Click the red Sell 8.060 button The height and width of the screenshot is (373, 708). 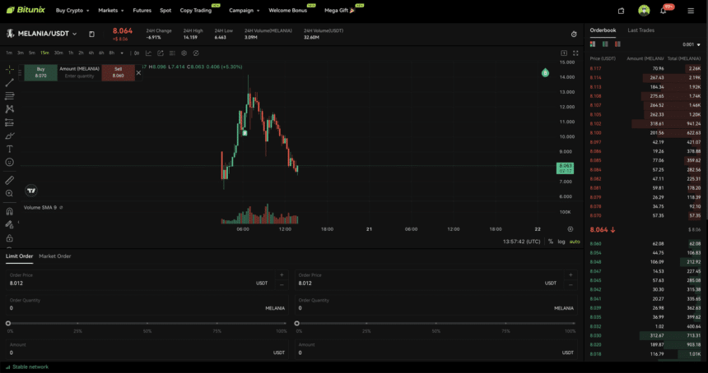[x=119, y=72]
